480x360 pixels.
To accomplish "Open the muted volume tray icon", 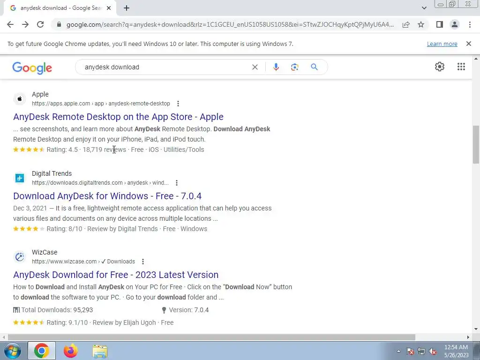I will pos(433,352).
